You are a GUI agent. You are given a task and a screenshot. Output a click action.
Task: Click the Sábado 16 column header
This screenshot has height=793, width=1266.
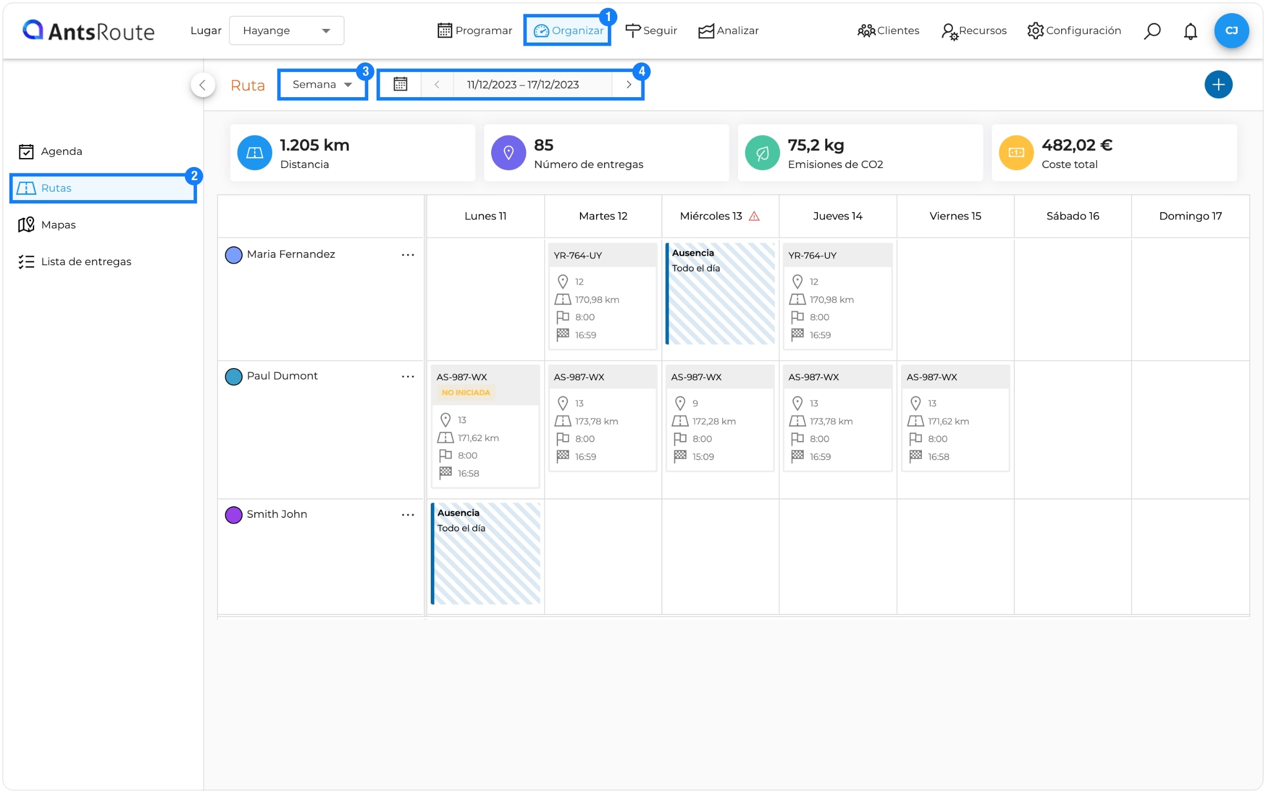tap(1072, 216)
